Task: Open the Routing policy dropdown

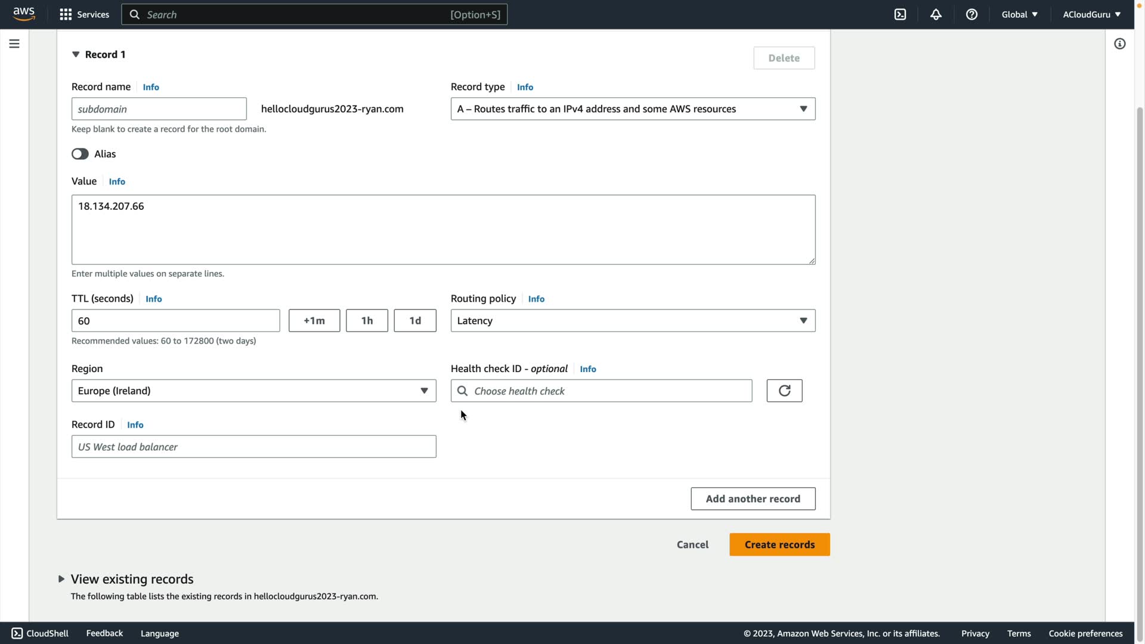Action: coord(633,321)
